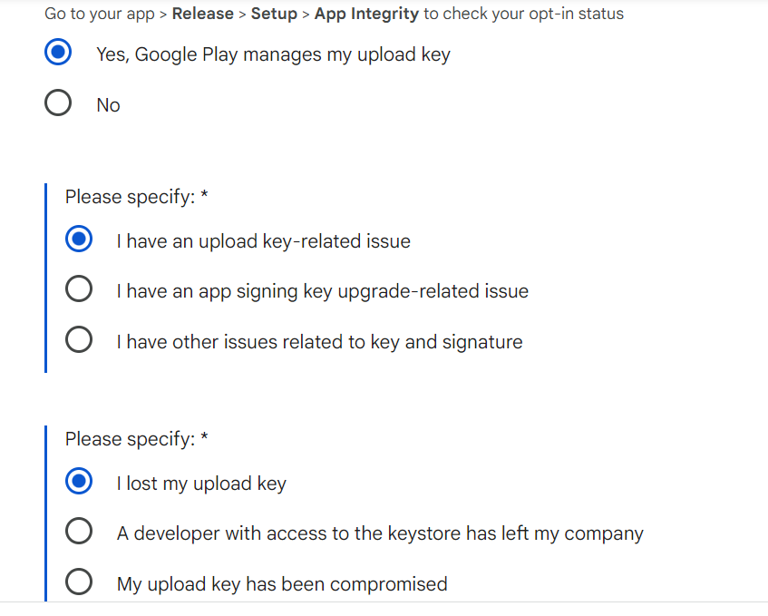Click 'other issues related to key and signature' label
The height and width of the screenshot is (616, 768).
[319, 342]
